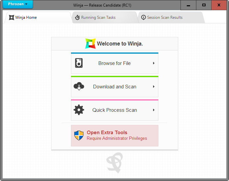This screenshot has width=229, height=181.
Task: Expand the Quick Process Scan arrow
Action: (x=154, y=110)
